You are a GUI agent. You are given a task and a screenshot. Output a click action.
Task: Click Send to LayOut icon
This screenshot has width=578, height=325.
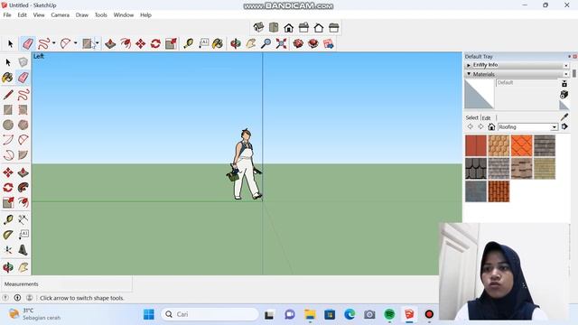click(x=328, y=44)
